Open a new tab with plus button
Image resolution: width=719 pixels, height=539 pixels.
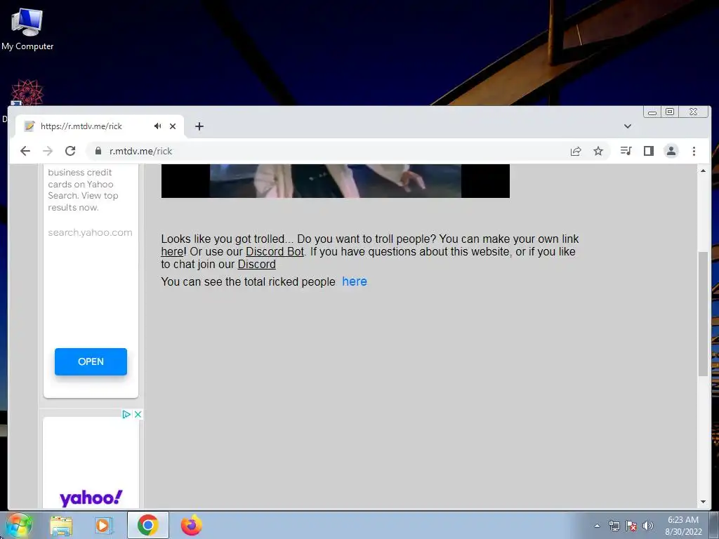(199, 126)
